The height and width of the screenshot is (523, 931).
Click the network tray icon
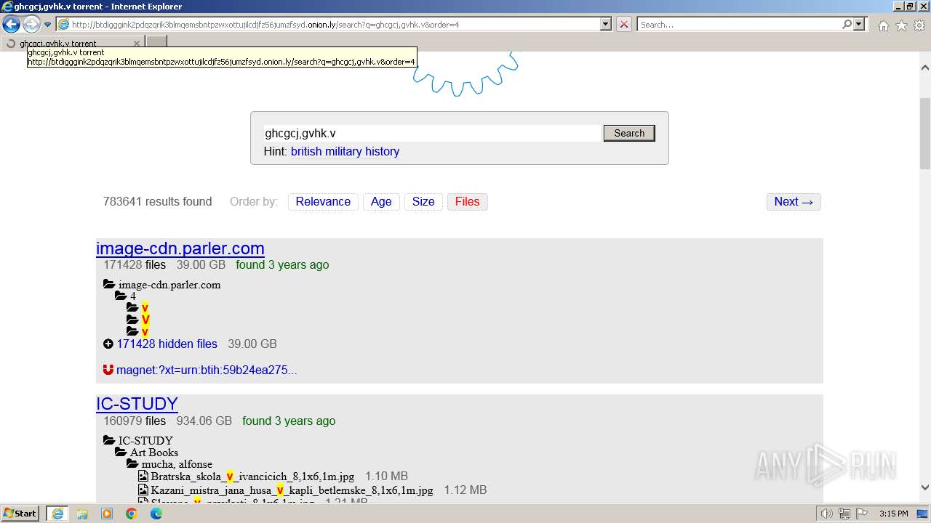pyautogui.click(x=844, y=514)
